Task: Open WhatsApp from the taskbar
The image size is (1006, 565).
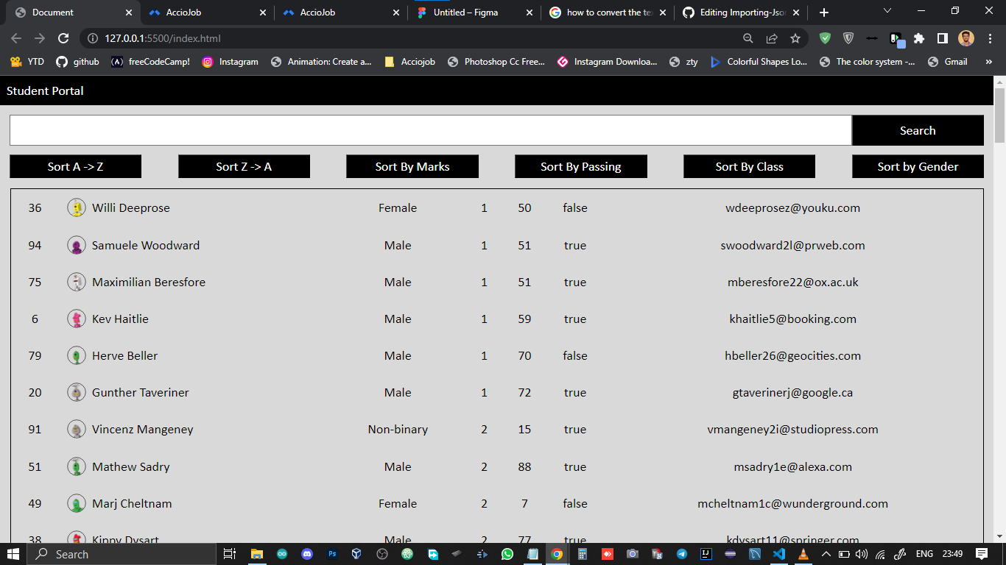Action: click(x=507, y=554)
